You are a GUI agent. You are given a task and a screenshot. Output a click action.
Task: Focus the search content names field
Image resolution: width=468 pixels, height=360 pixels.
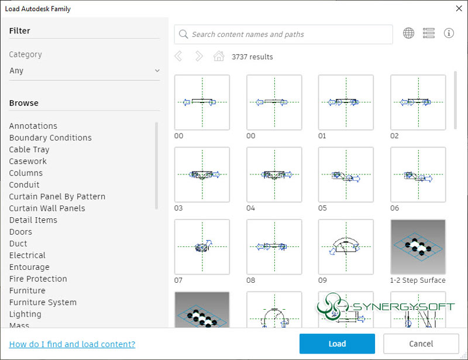click(x=287, y=35)
